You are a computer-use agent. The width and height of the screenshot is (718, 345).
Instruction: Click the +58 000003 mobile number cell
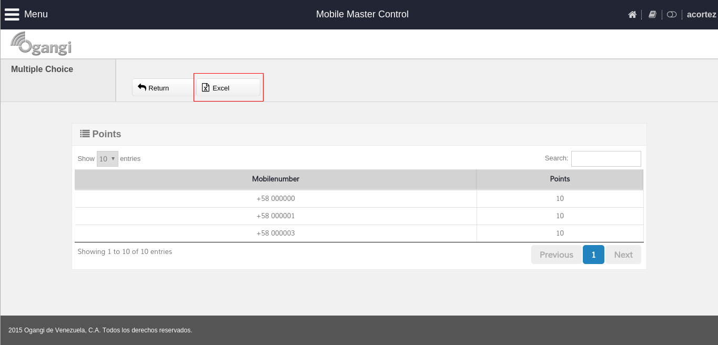[276, 233]
